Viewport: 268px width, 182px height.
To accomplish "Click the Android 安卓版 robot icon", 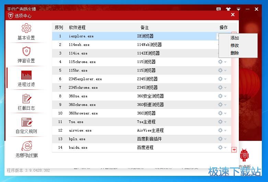I will click(244, 155).
